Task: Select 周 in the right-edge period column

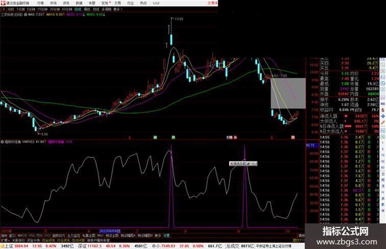Action: 383,180
